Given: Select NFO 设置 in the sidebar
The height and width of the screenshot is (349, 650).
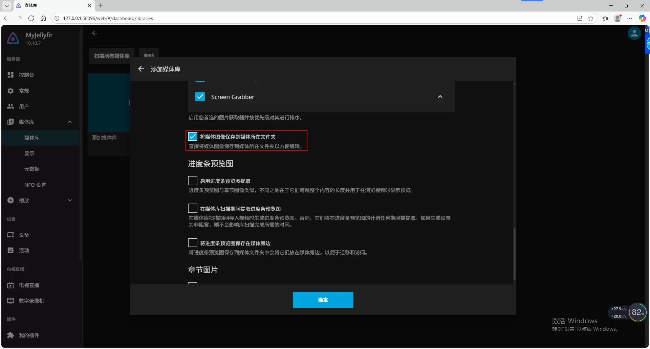Looking at the screenshot, I should coord(35,185).
